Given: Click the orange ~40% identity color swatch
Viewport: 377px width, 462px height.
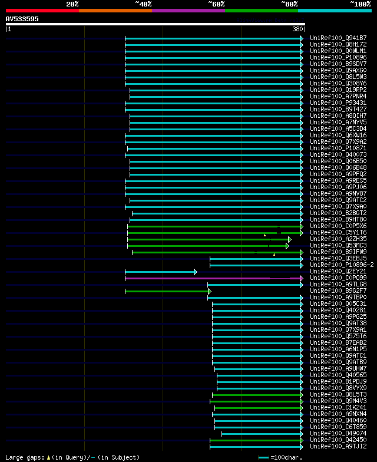Looking at the screenshot, I should [x=115, y=11].
